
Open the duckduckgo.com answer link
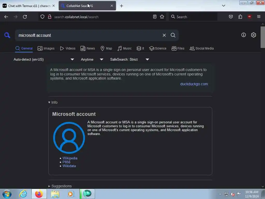pos(194,84)
